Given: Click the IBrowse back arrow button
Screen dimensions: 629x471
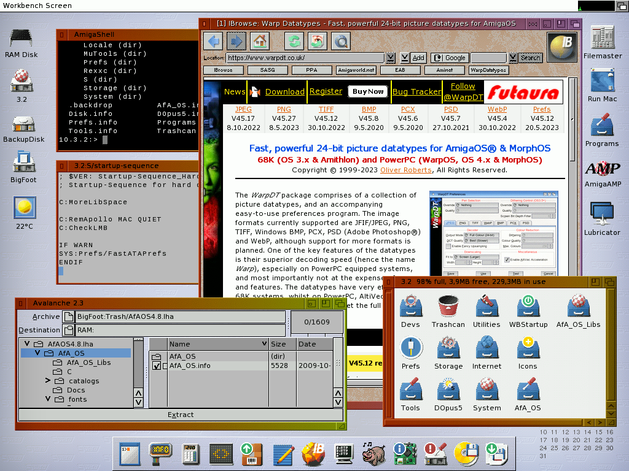Looking at the screenshot, I should coord(214,41).
